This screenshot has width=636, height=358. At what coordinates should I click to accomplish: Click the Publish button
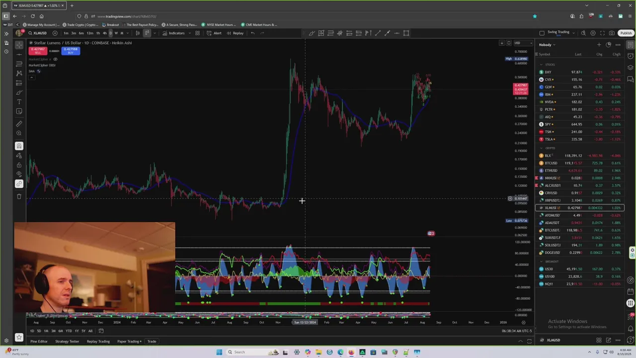pyautogui.click(x=626, y=33)
